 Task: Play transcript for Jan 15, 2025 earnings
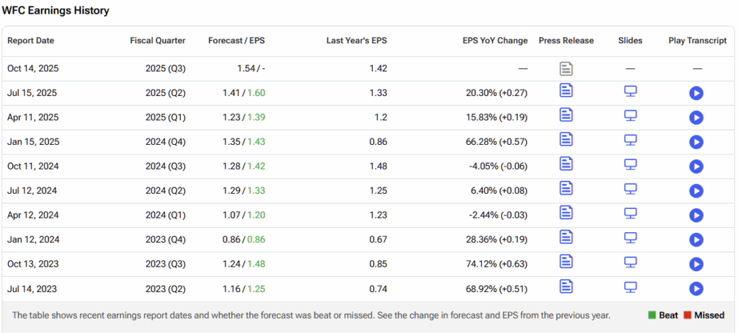point(696,142)
